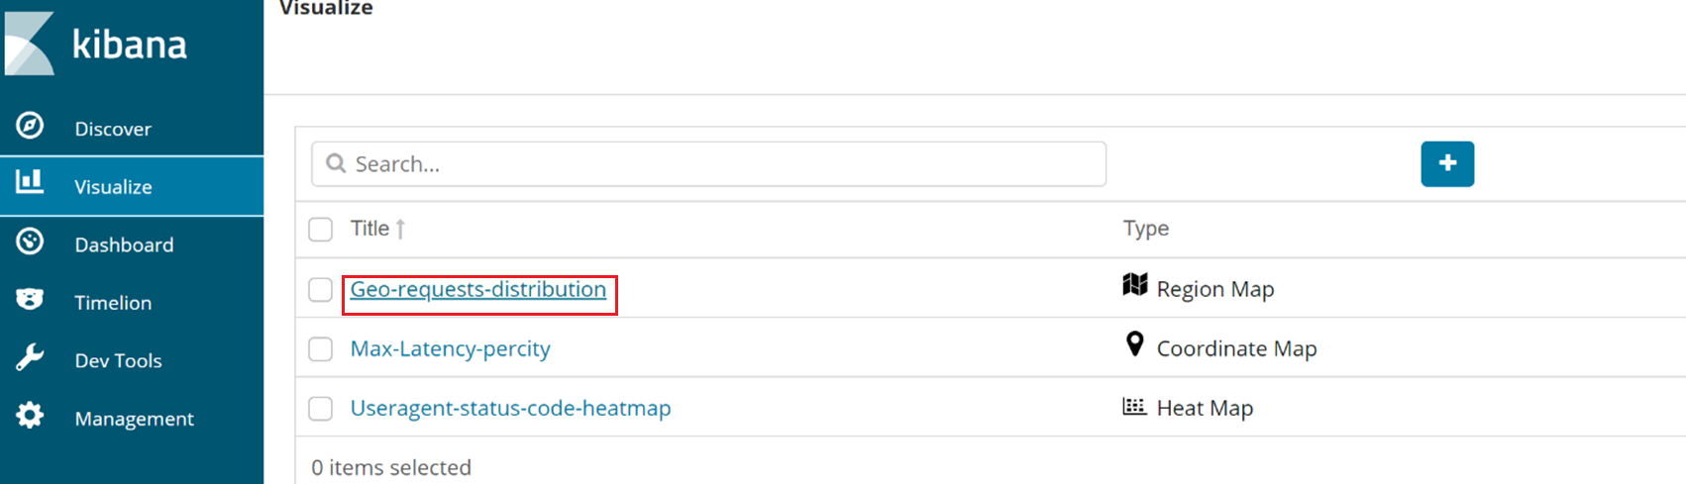Screen dimensions: 1686x484
Task: Click the Kibana logo icon
Action: [30, 44]
